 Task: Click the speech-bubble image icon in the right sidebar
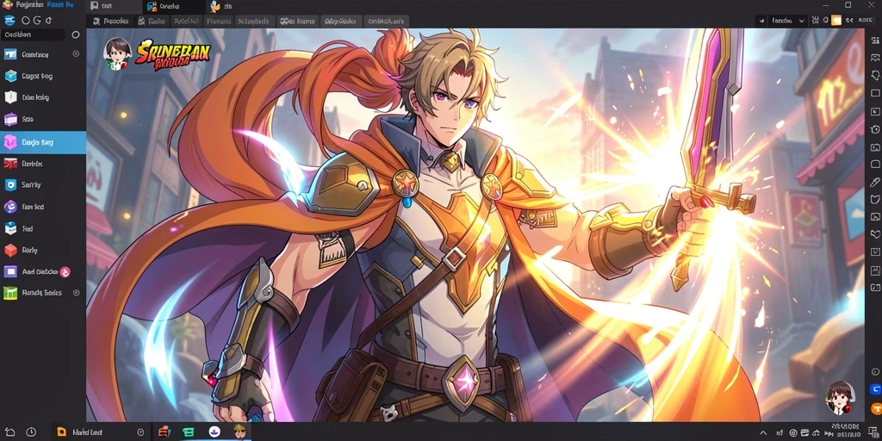pyautogui.click(x=875, y=58)
